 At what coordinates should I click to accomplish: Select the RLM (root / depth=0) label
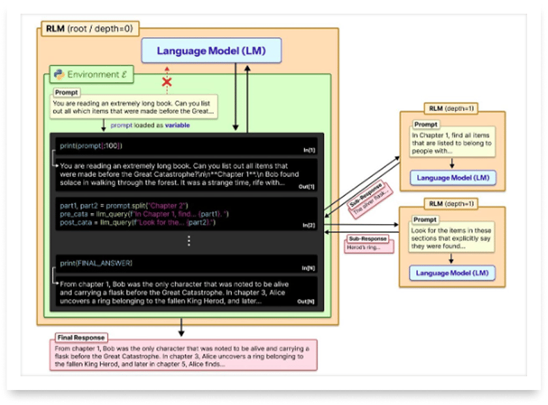91,29
